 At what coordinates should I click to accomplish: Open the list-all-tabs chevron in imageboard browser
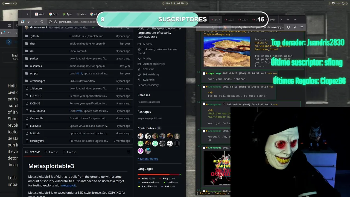tap(295, 19)
